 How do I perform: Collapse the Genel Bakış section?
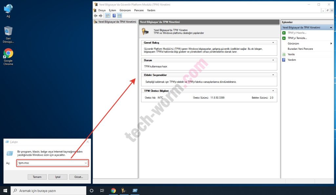pyautogui.click(x=273, y=43)
